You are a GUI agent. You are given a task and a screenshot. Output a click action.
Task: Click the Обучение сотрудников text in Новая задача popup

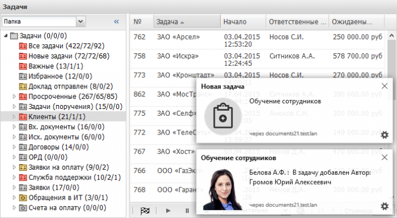tap(285, 102)
